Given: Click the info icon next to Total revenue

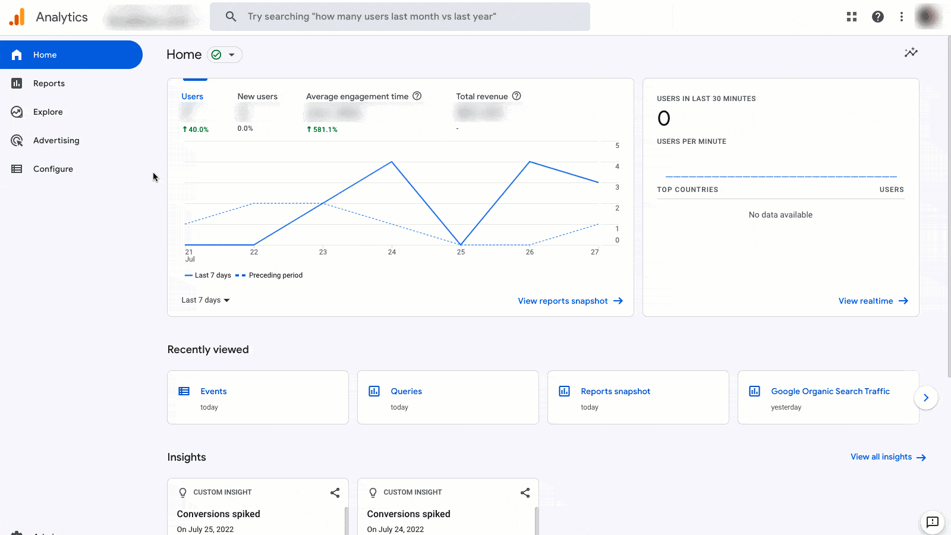Looking at the screenshot, I should point(517,96).
